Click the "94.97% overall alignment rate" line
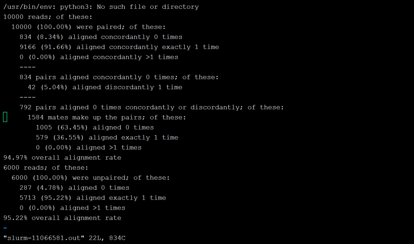The height and width of the screenshot is (244, 414). click(62, 158)
